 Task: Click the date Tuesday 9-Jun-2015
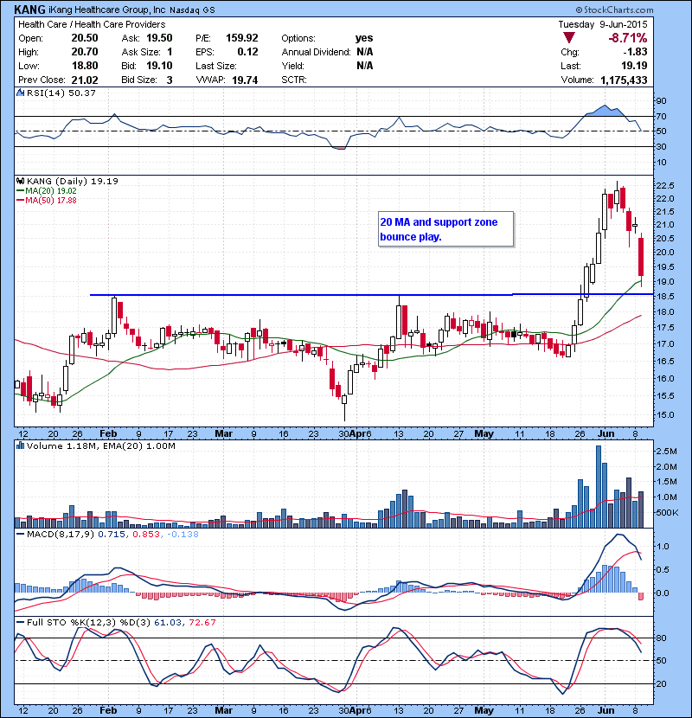[x=603, y=24]
